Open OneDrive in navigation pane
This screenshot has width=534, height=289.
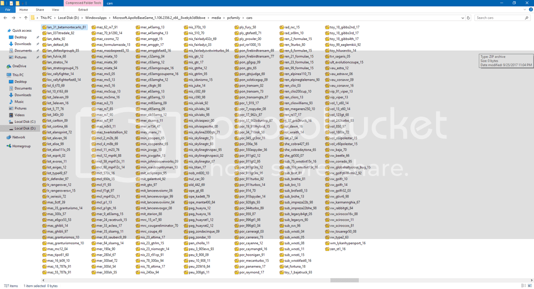pos(19,66)
